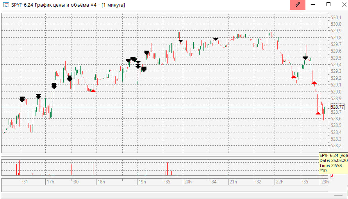Select the black triangle marker above :34 label

pyautogui.click(x=216, y=40)
